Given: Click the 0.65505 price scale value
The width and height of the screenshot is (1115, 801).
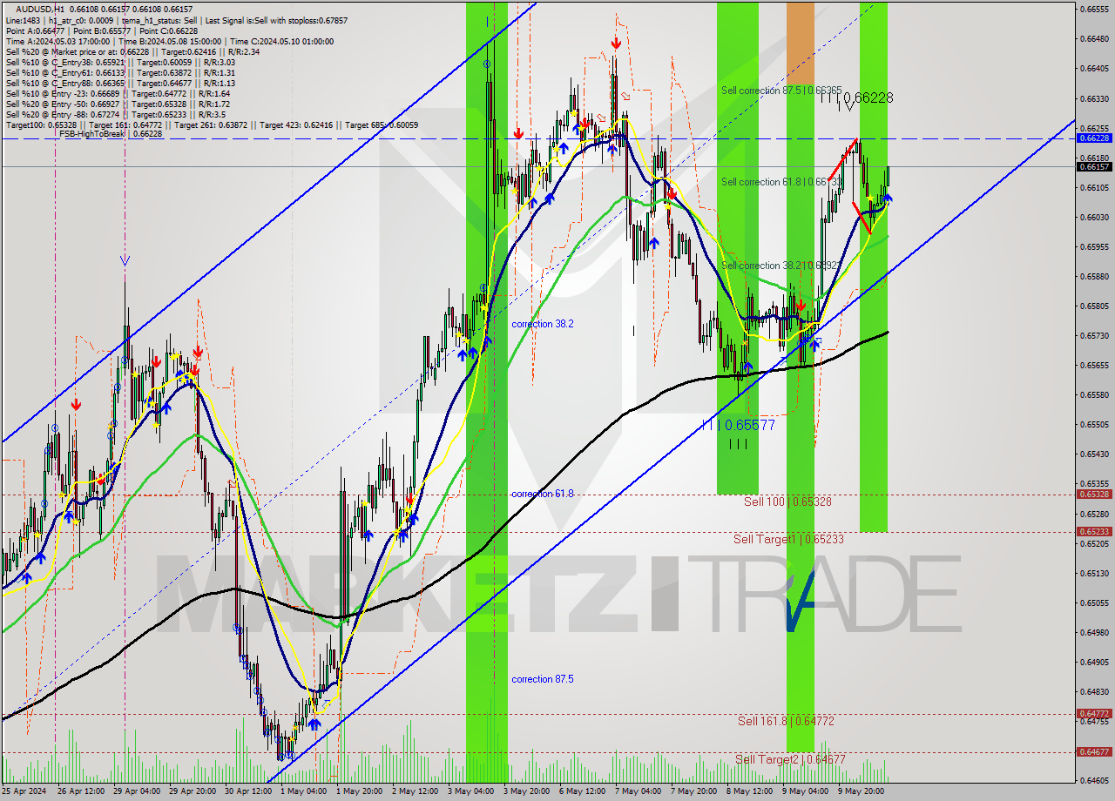Looking at the screenshot, I should click(1093, 424).
